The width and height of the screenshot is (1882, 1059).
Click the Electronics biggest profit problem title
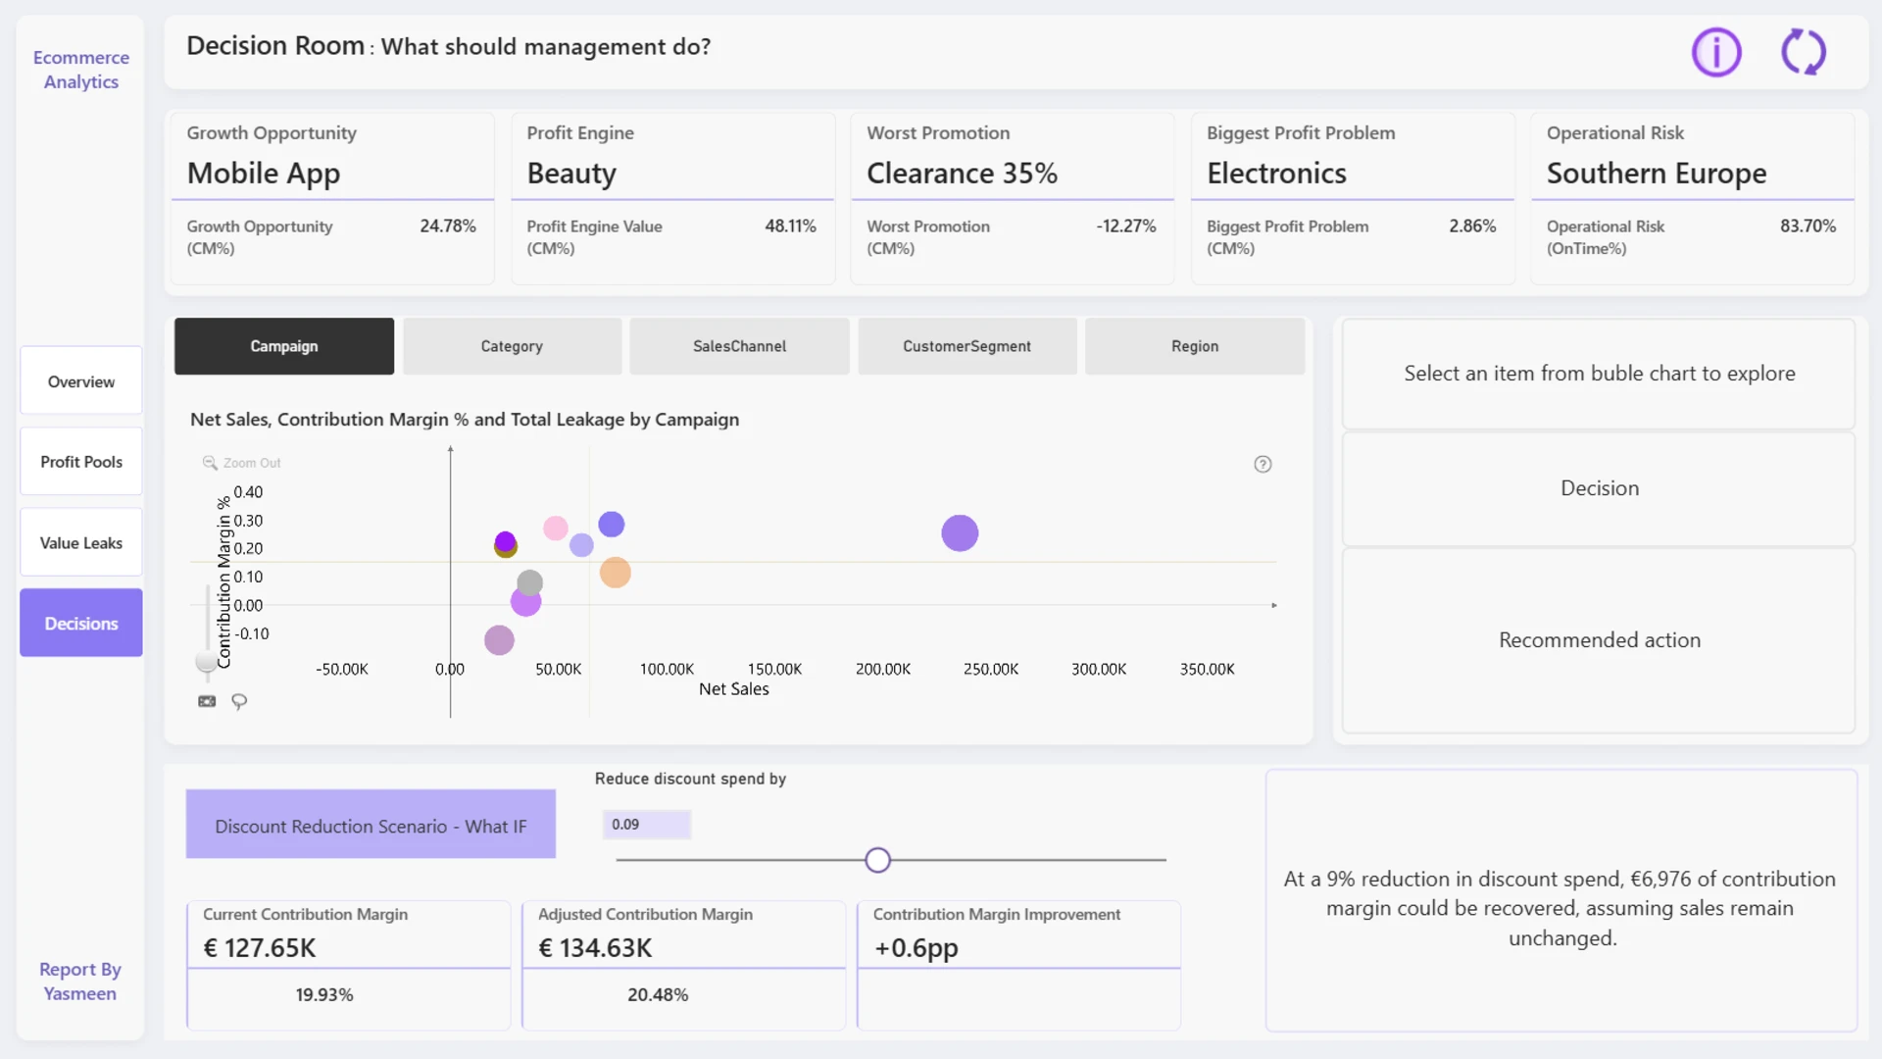click(1276, 173)
